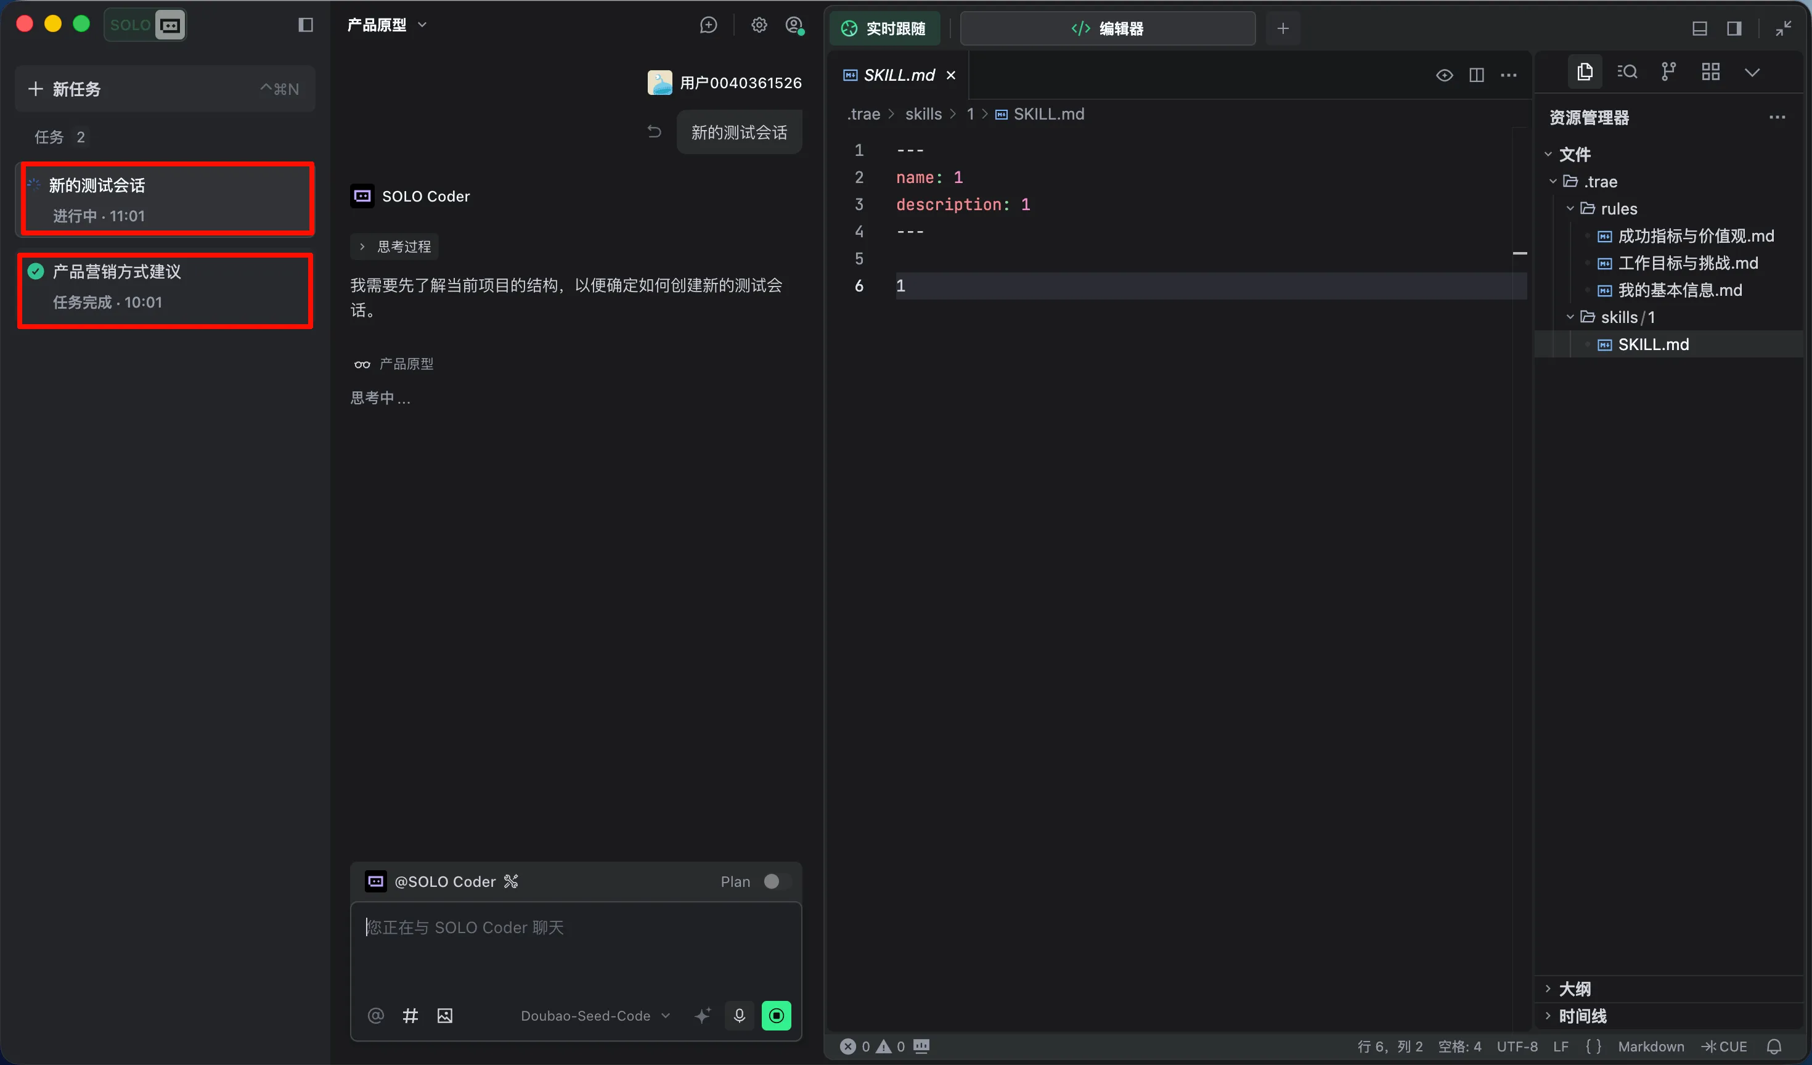Click the new chat icon in header

point(708,25)
